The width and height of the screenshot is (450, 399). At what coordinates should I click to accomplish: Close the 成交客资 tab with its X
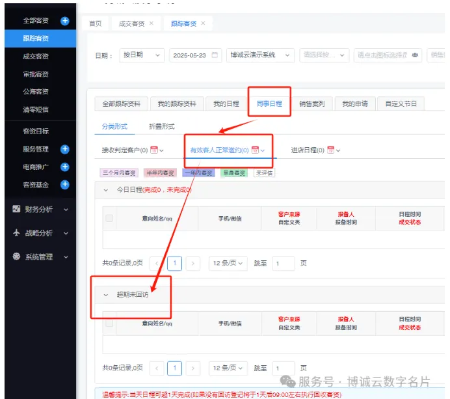click(x=152, y=23)
